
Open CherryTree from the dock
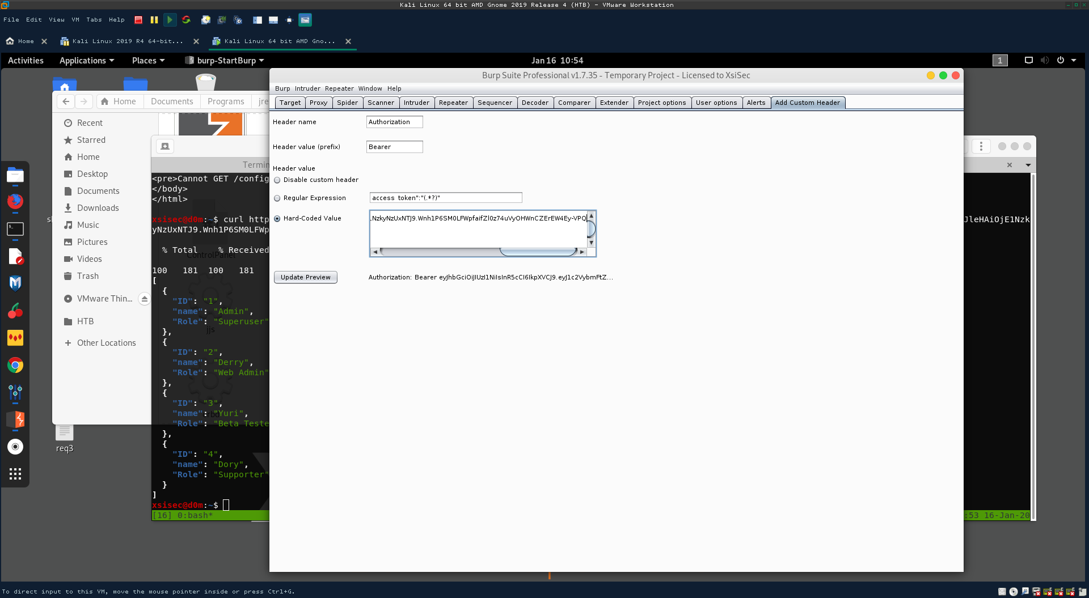[15, 311]
